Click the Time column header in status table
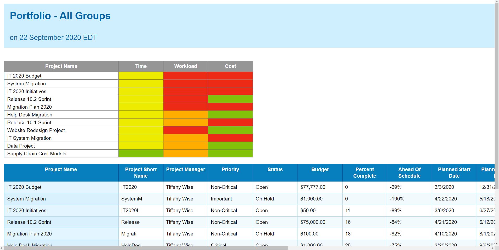Image resolution: width=499 pixels, height=250 pixels. (141, 66)
